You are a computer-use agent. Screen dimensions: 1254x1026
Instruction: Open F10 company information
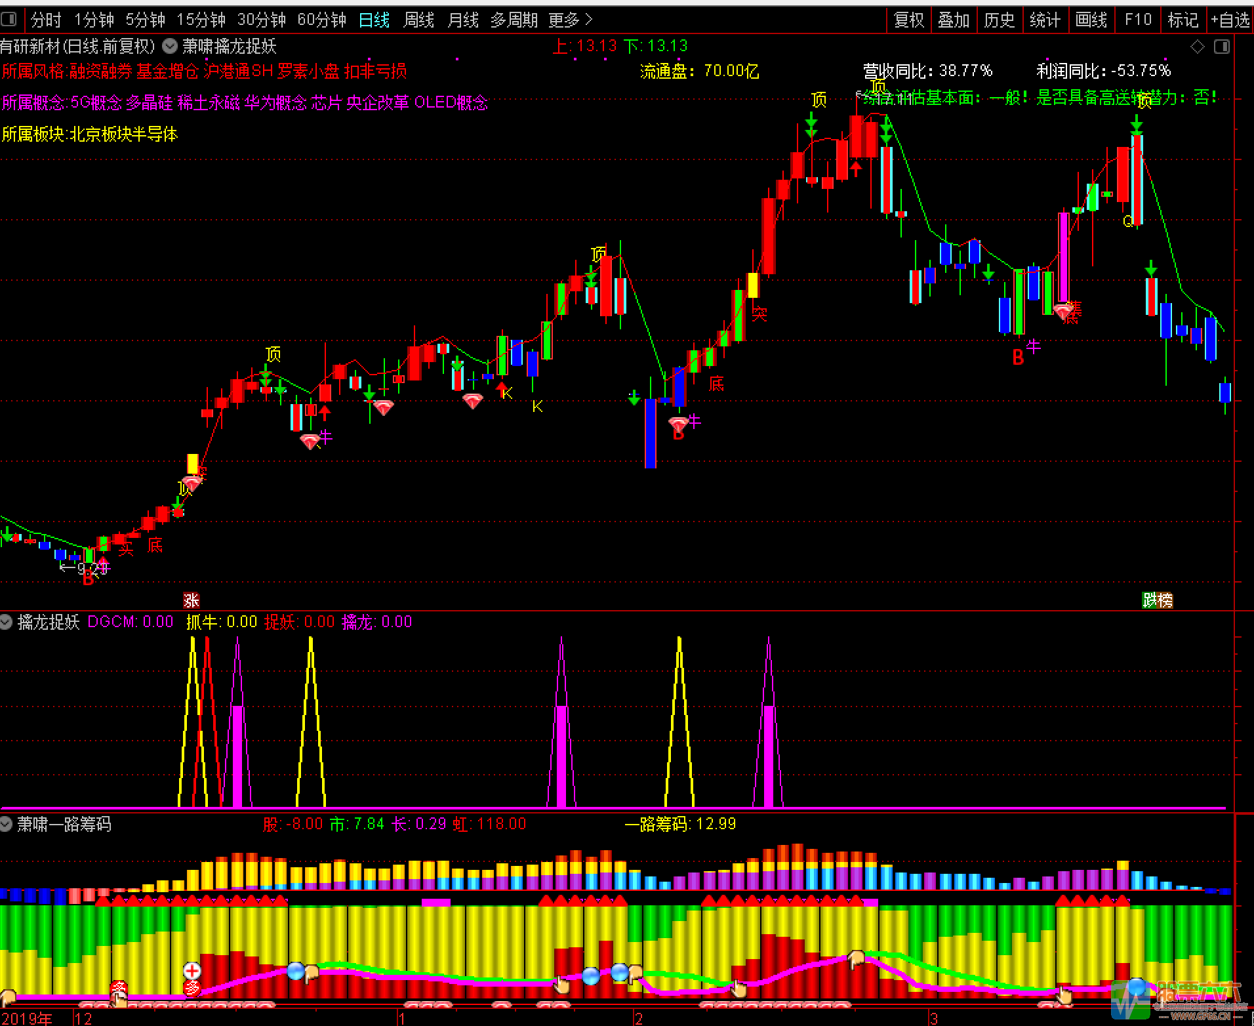tap(1138, 20)
